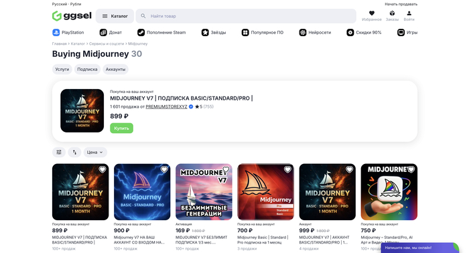Expand the Цена dropdown
The height and width of the screenshot is (253, 469).
pos(95,153)
